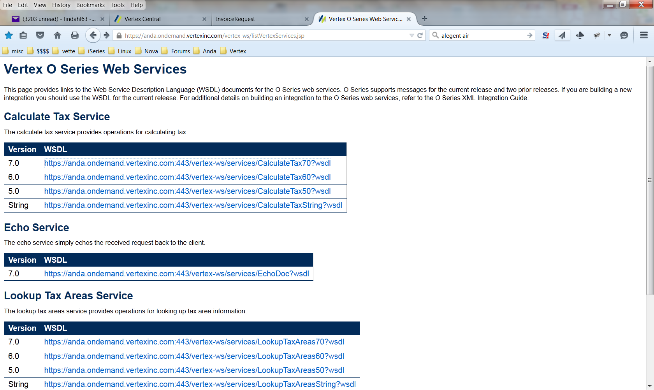Screen dimensions: 654x390
Task: Click the vertical scrollbar thumb
Action: [650, 180]
